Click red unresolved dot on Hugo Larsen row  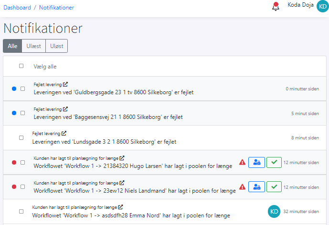click(14, 163)
